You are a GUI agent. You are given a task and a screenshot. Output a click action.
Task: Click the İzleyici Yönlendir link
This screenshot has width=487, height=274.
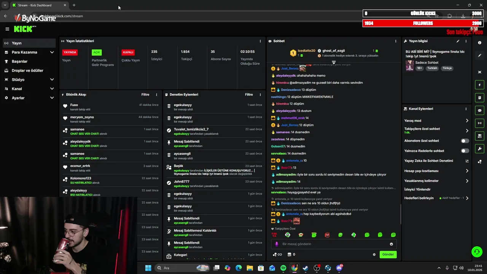click(x=417, y=189)
